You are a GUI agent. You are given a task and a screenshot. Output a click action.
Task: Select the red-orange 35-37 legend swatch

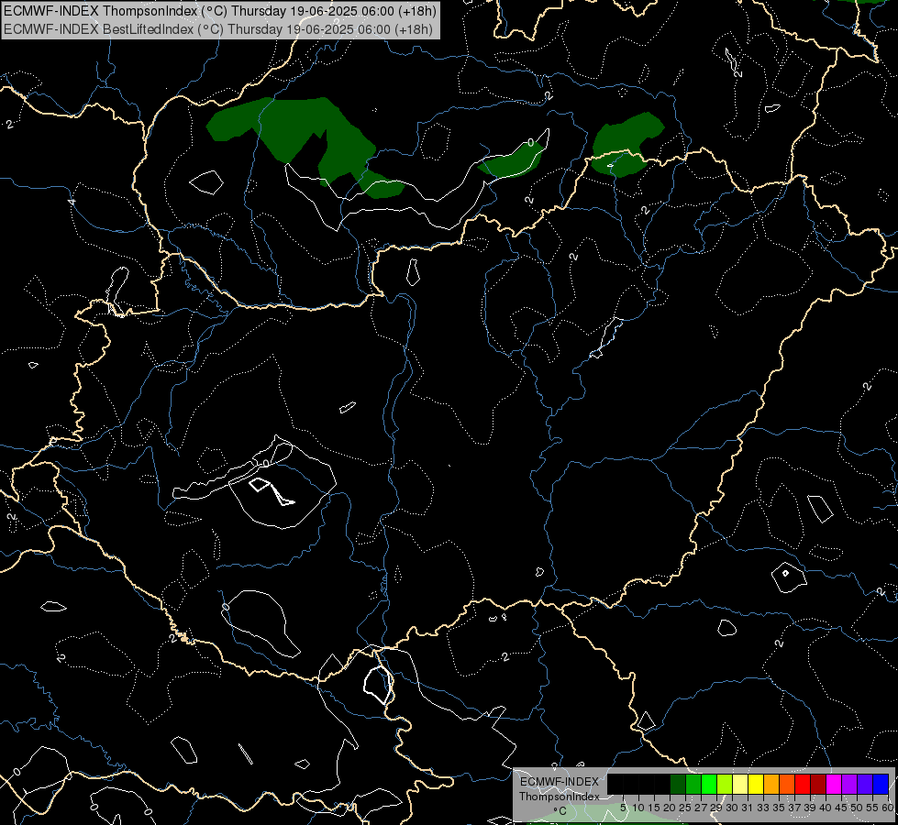click(787, 785)
